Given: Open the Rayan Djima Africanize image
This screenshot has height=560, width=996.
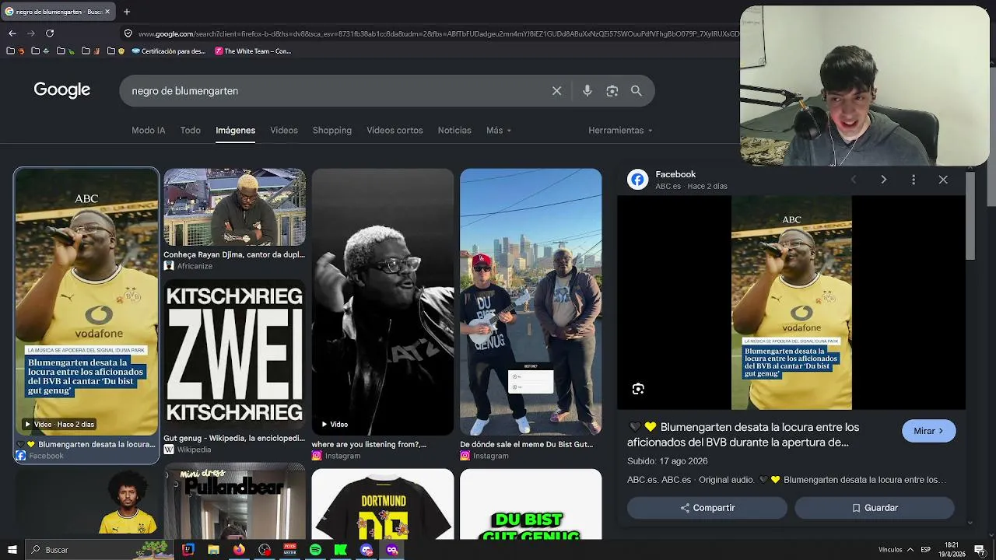Looking at the screenshot, I should point(234,207).
